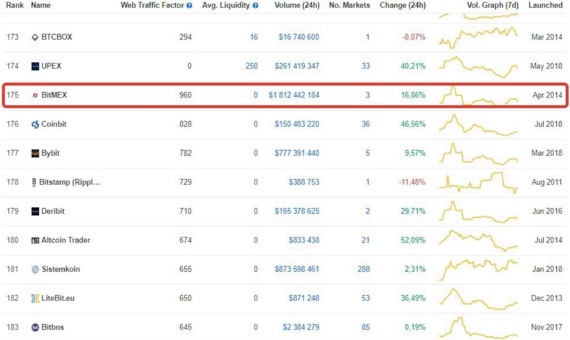Click UPEX average liquidity value 250

point(252,66)
